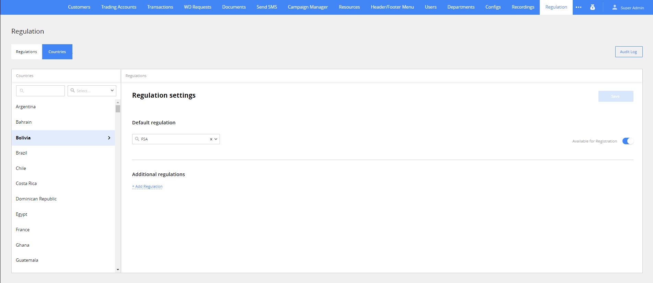Select Chile in the country list
Screen dimensions: 653x283
pyautogui.click(x=63, y=169)
